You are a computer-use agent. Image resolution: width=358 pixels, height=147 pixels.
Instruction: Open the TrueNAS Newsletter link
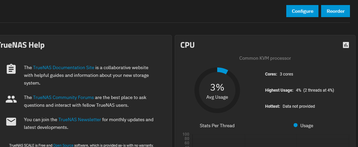click(x=79, y=119)
